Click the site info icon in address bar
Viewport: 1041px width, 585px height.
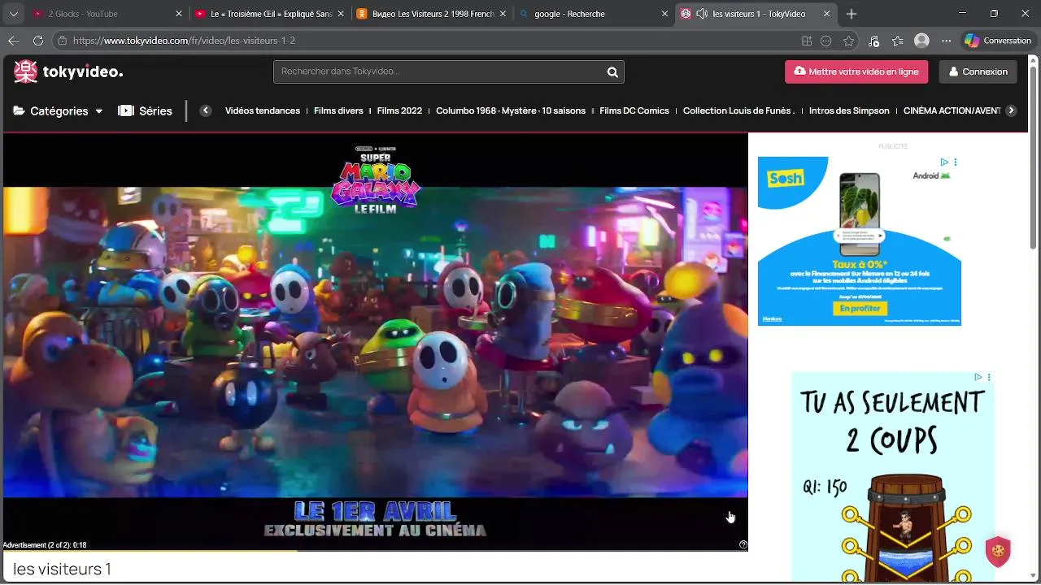click(62, 41)
